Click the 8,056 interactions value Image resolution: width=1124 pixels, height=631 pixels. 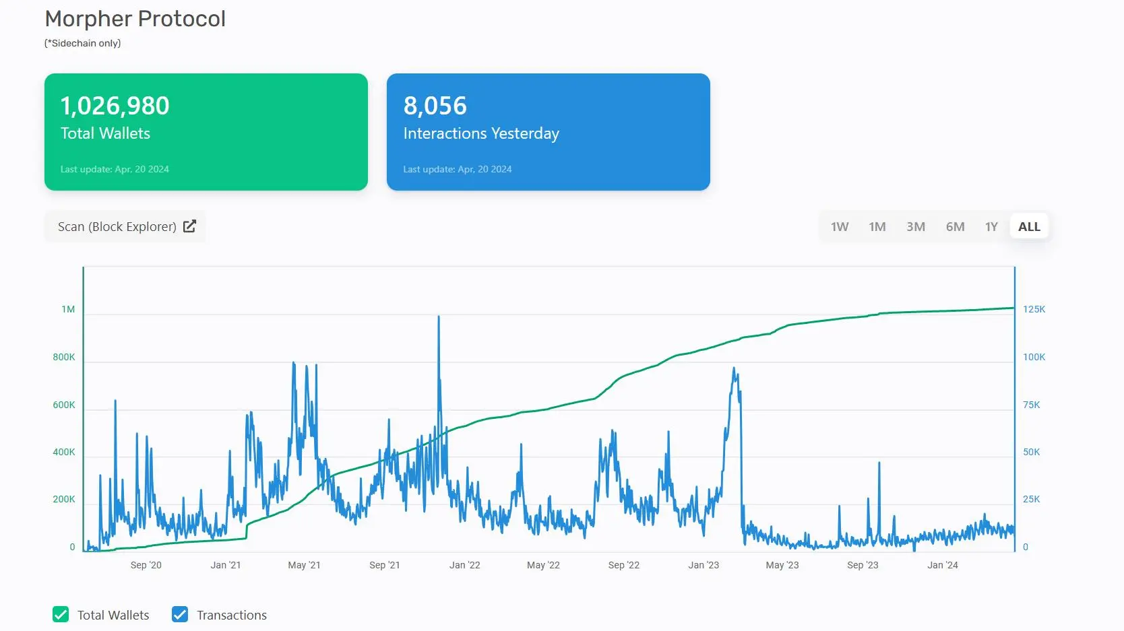click(435, 106)
